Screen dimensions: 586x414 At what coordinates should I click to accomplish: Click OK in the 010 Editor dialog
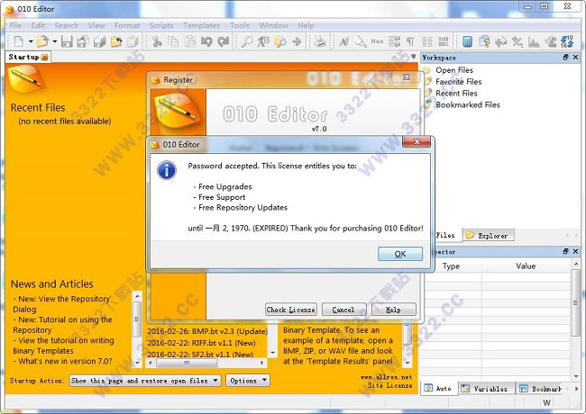[400, 254]
